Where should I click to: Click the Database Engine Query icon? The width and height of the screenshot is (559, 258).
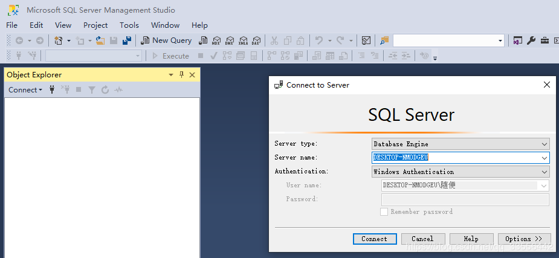pos(203,40)
